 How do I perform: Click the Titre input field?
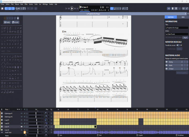point(177,27)
